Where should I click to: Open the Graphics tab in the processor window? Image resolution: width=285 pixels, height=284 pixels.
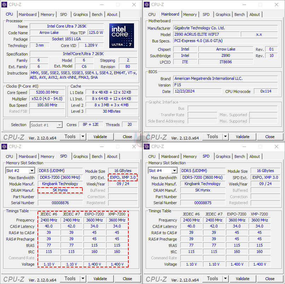80,14
